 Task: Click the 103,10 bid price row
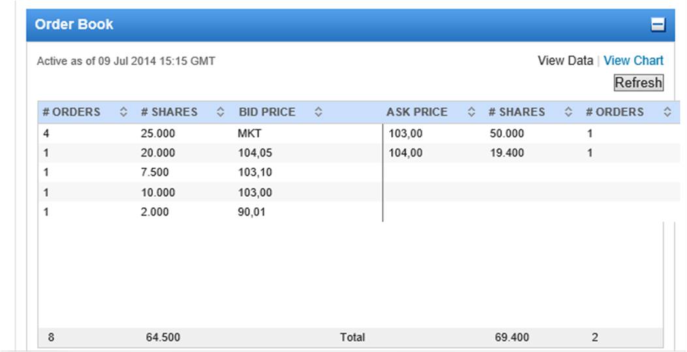point(255,173)
